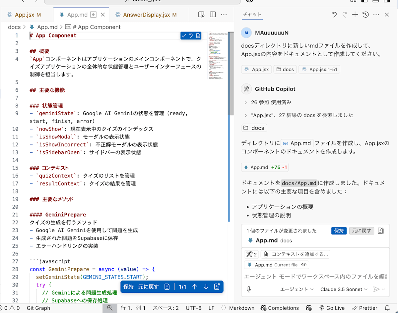398x313 pixels.
Task: Open notifications bell in status bar
Action: tap(387, 308)
